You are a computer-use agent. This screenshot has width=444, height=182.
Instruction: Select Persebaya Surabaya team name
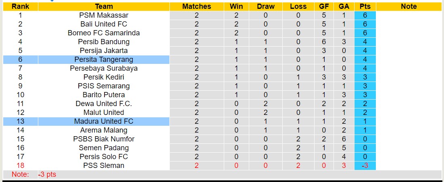click(x=104, y=68)
